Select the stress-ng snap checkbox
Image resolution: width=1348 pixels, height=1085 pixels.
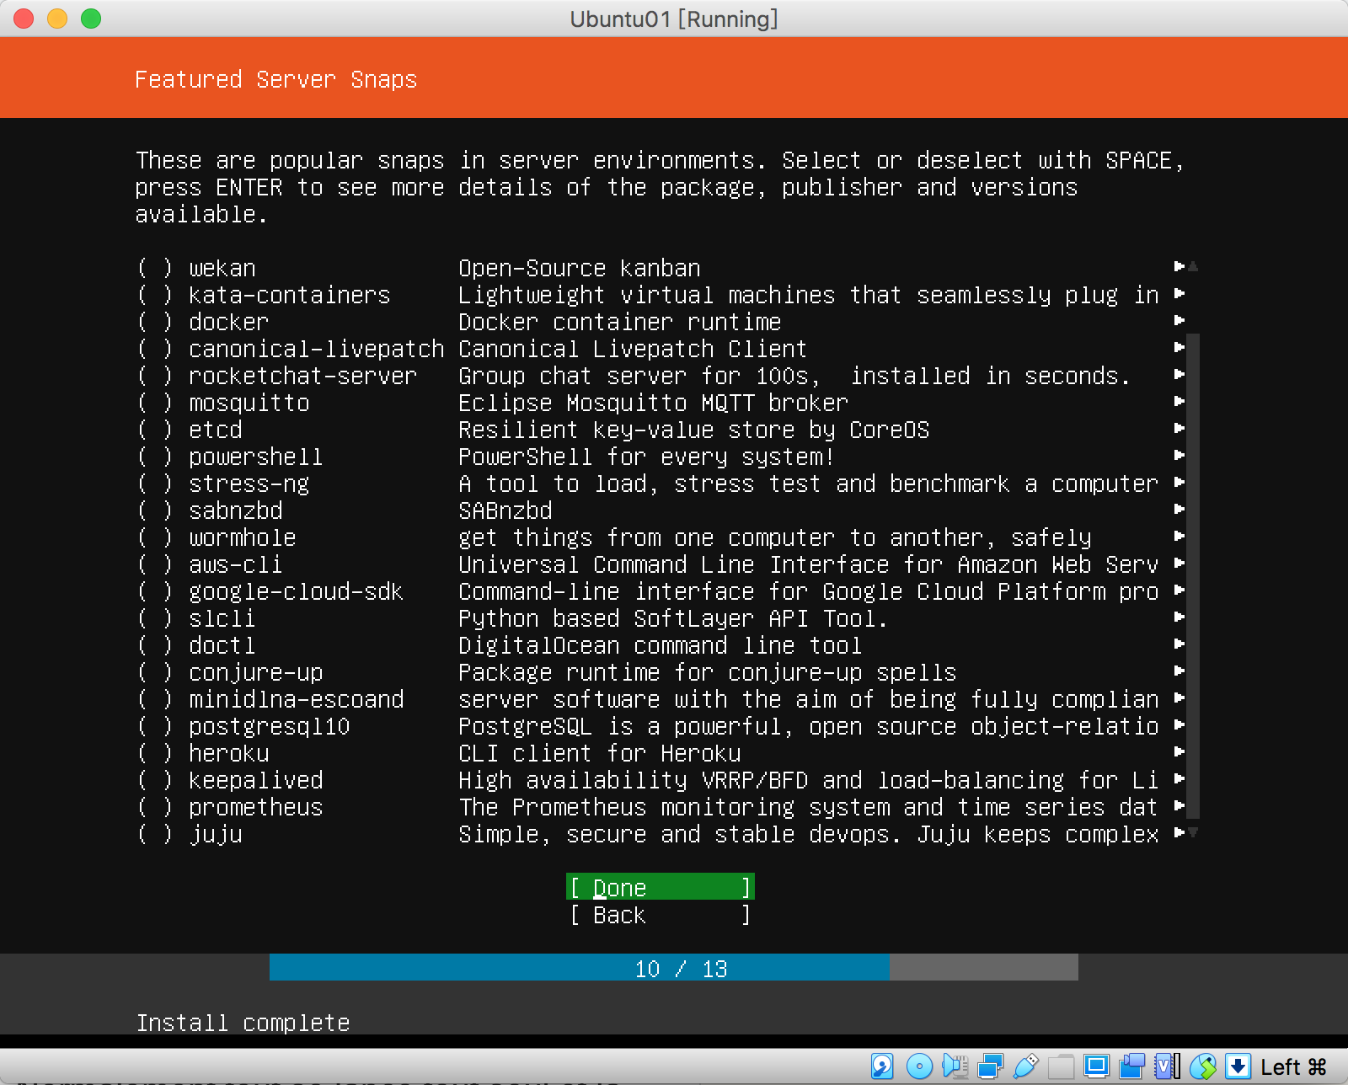point(155,484)
